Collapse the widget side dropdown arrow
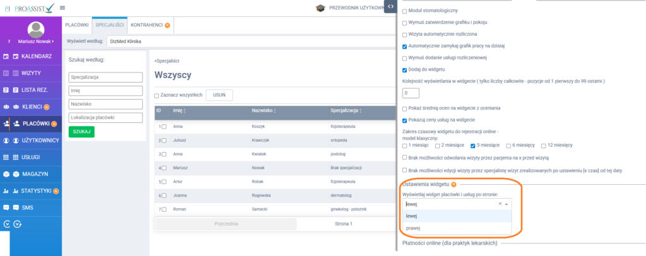The image size is (646, 256). [x=506, y=204]
